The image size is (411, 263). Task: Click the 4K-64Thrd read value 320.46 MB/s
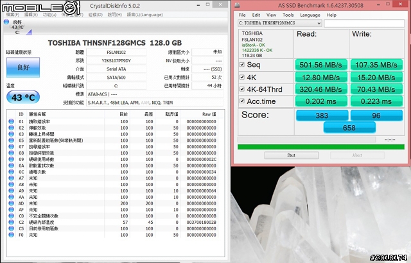point(321,89)
